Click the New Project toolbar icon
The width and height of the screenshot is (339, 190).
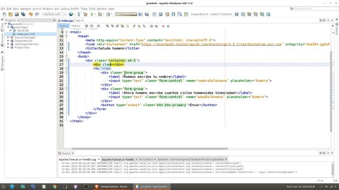pyautogui.click(x=11, y=14)
